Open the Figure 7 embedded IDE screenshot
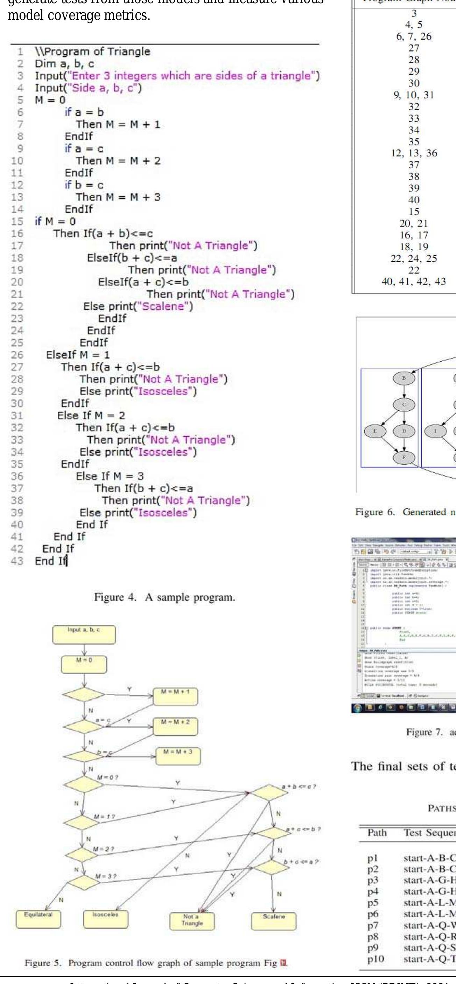 (x=404, y=625)
